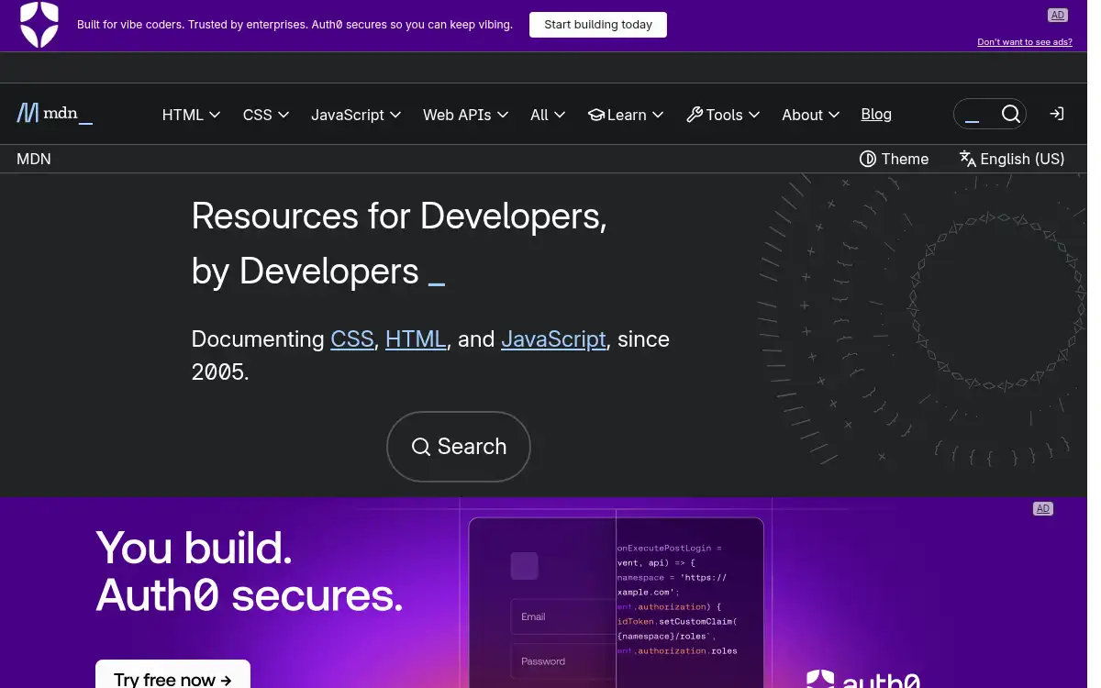This screenshot has height=688, width=1101.
Task: Open the CSS dropdown menu
Action: (266, 115)
